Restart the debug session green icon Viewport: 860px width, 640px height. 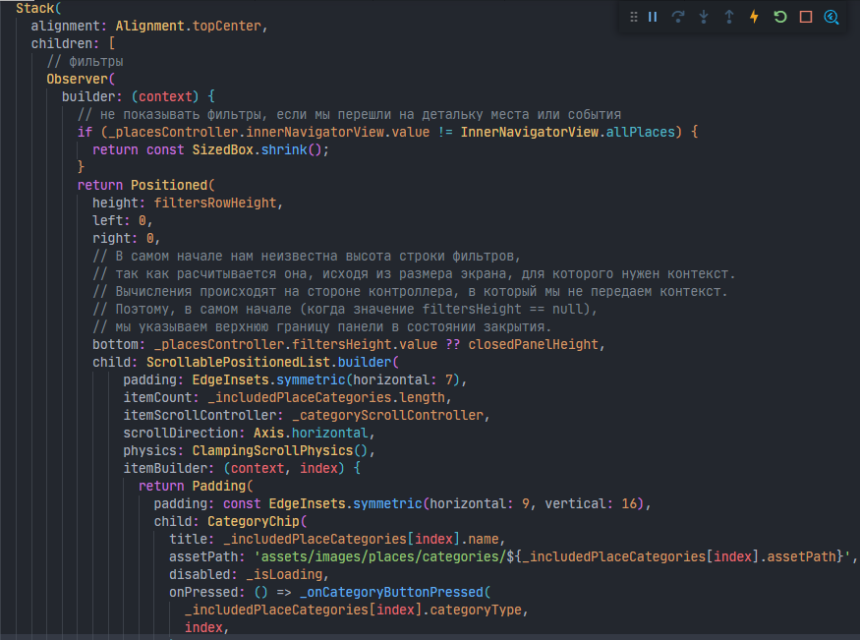(780, 17)
